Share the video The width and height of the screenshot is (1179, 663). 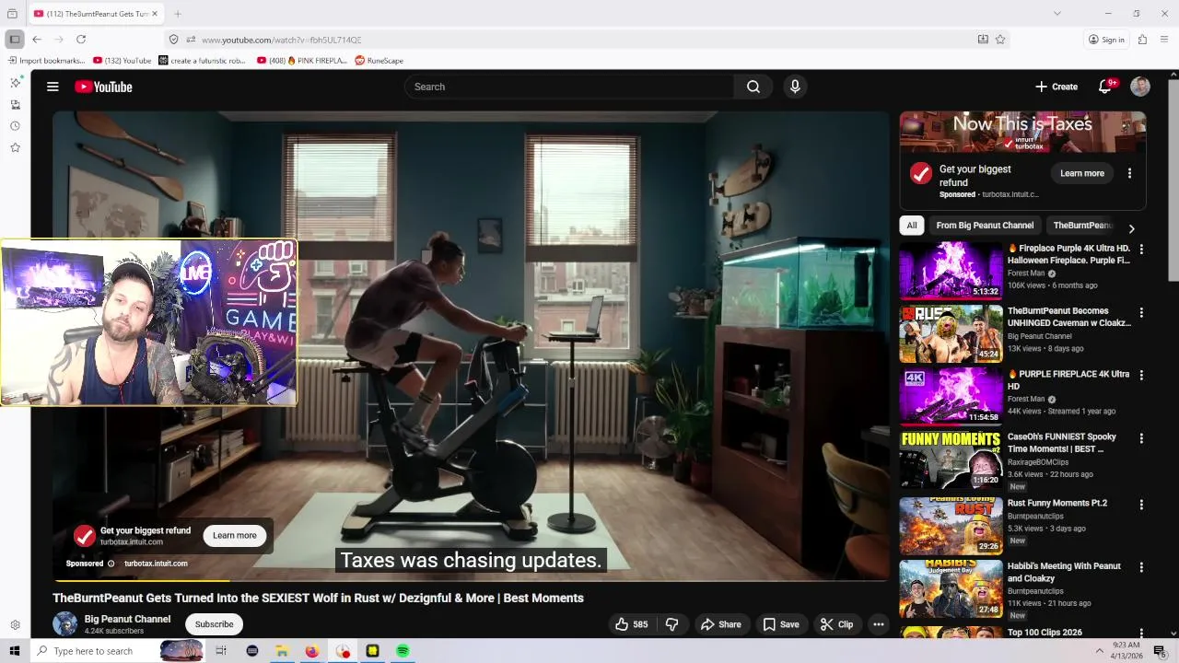click(x=720, y=624)
